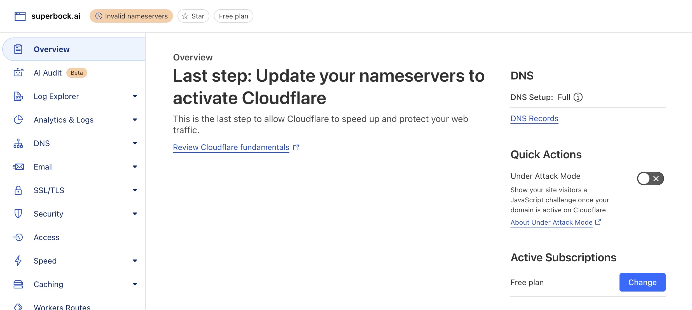The image size is (692, 310).
Task: Open AI Audit in the sidebar
Action: click(x=74, y=73)
